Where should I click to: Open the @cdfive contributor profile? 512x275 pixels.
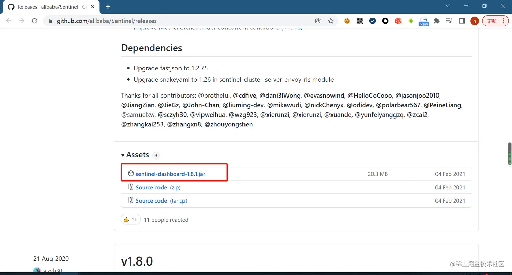(x=244, y=96)
